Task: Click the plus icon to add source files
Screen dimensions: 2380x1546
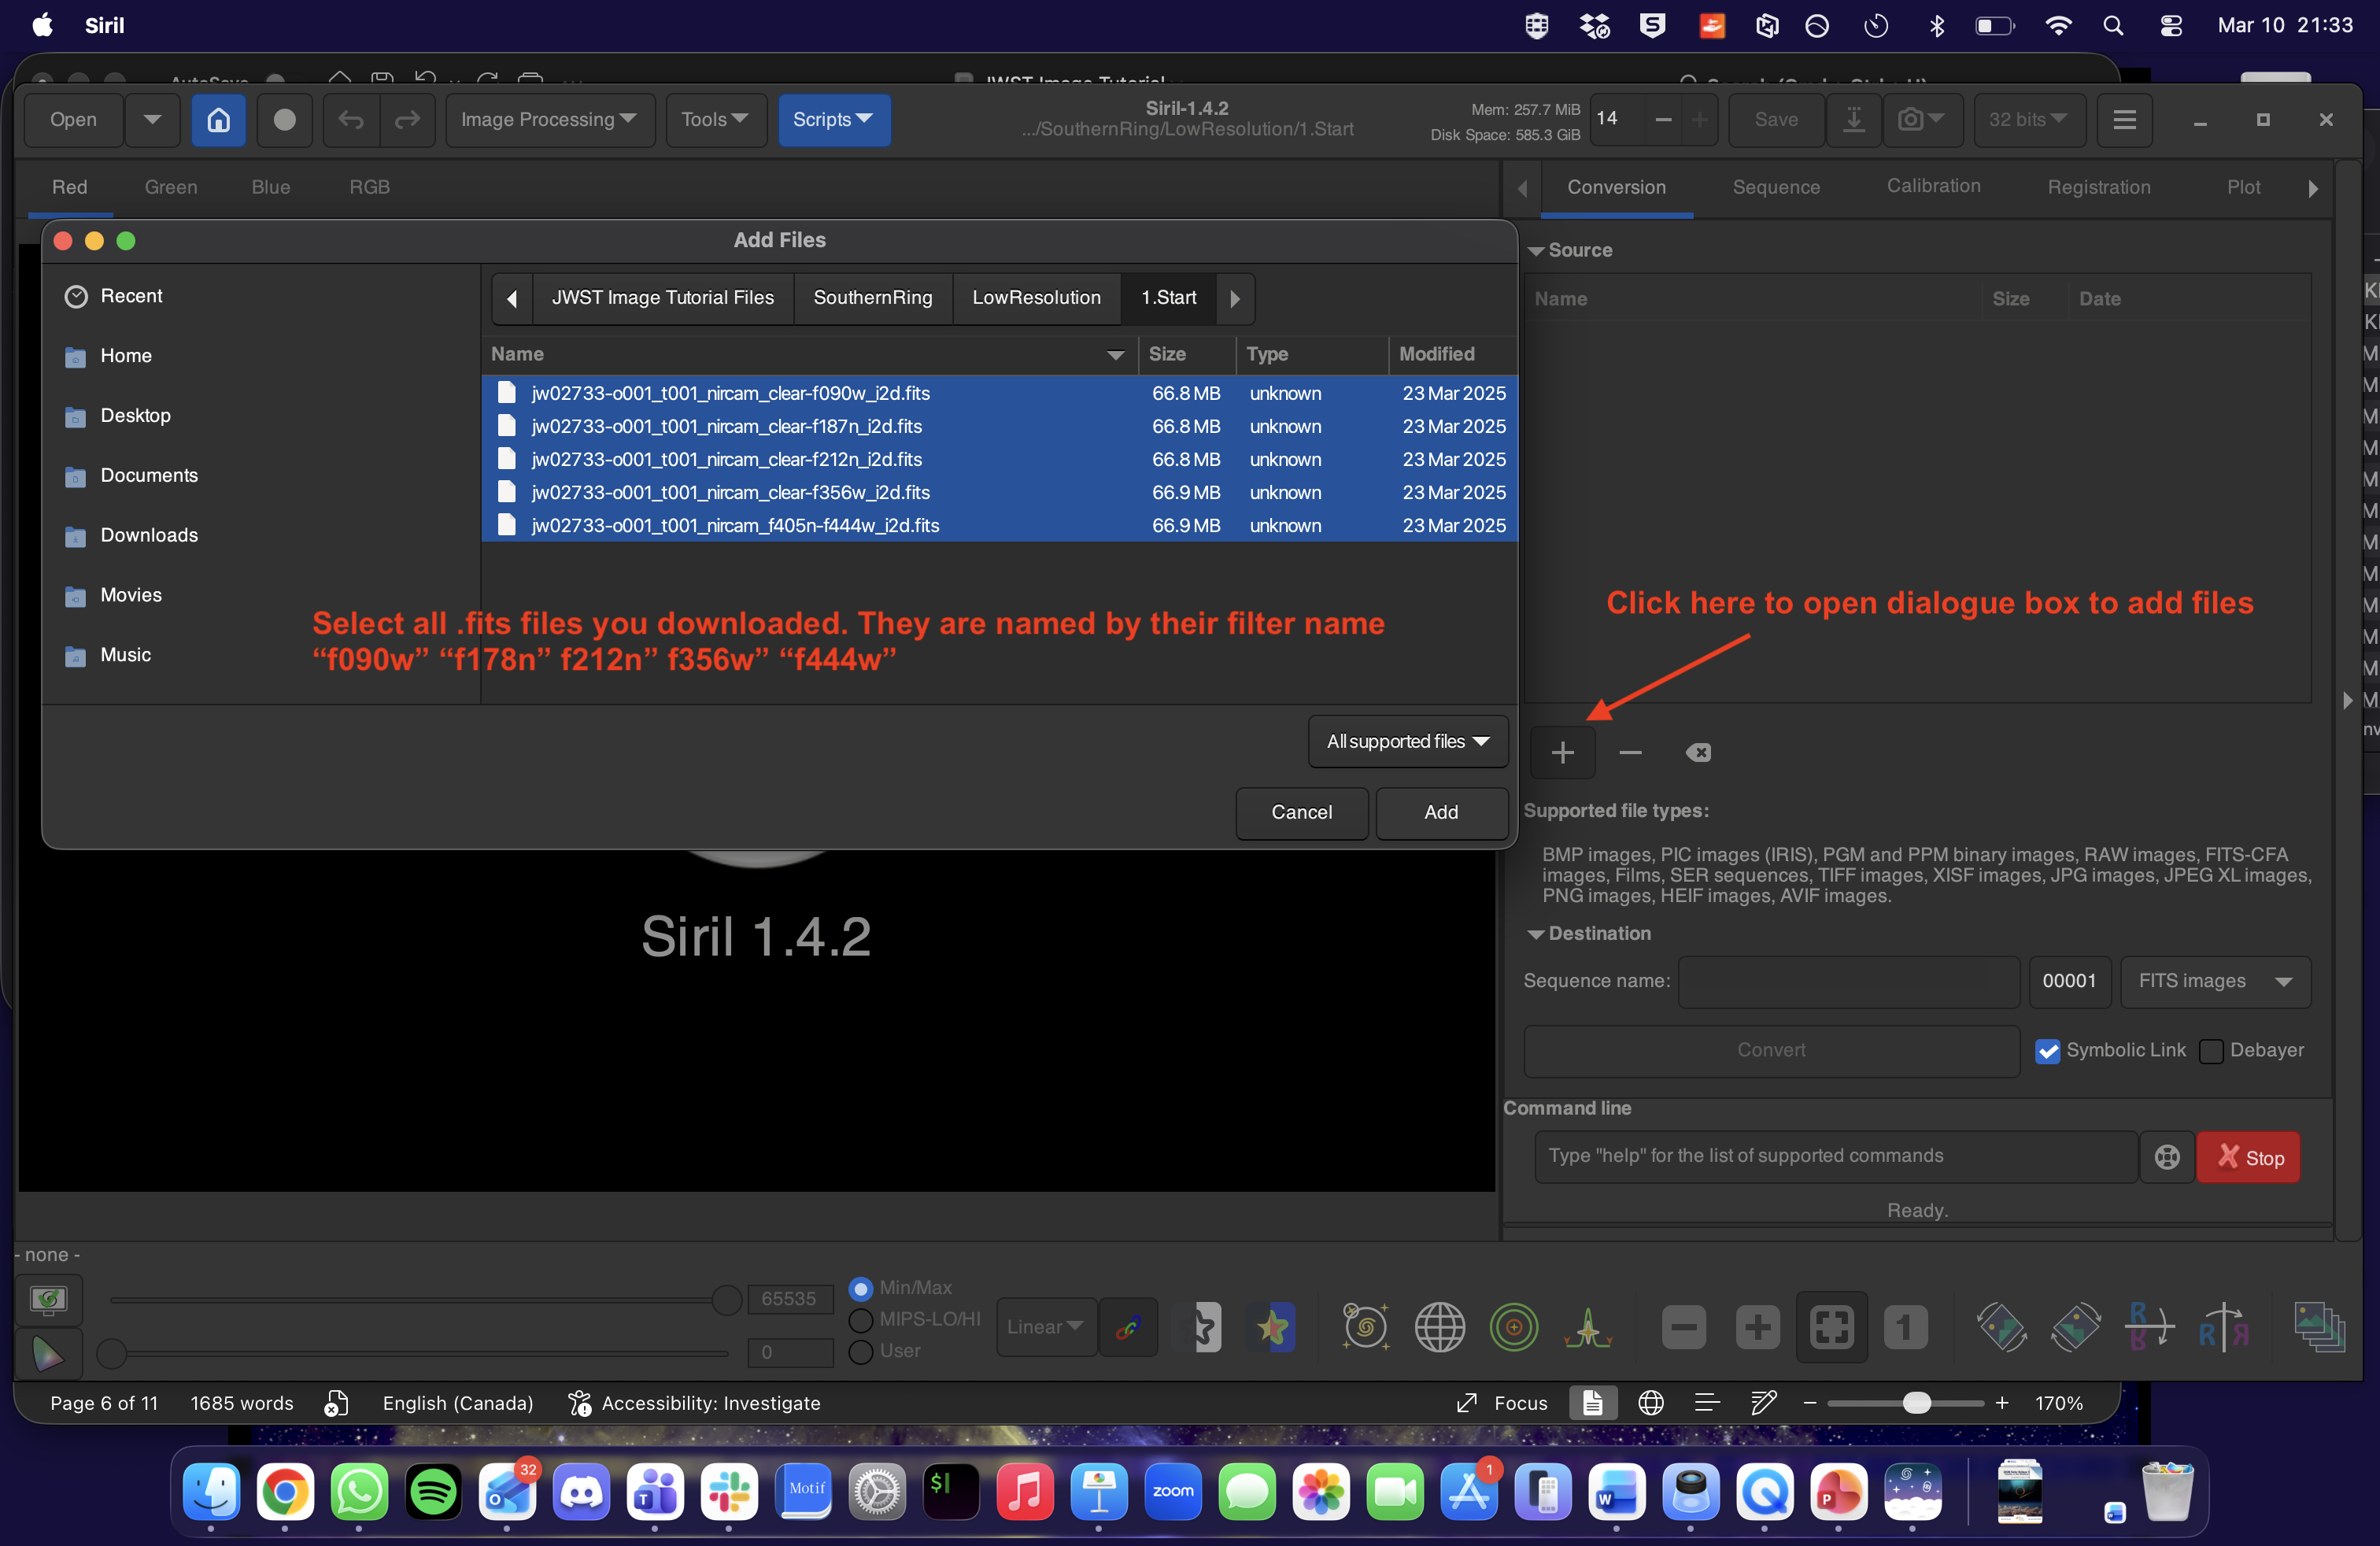Action: pos(1562,752)
